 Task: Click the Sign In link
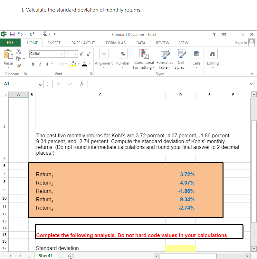click(x=241, y=43)
